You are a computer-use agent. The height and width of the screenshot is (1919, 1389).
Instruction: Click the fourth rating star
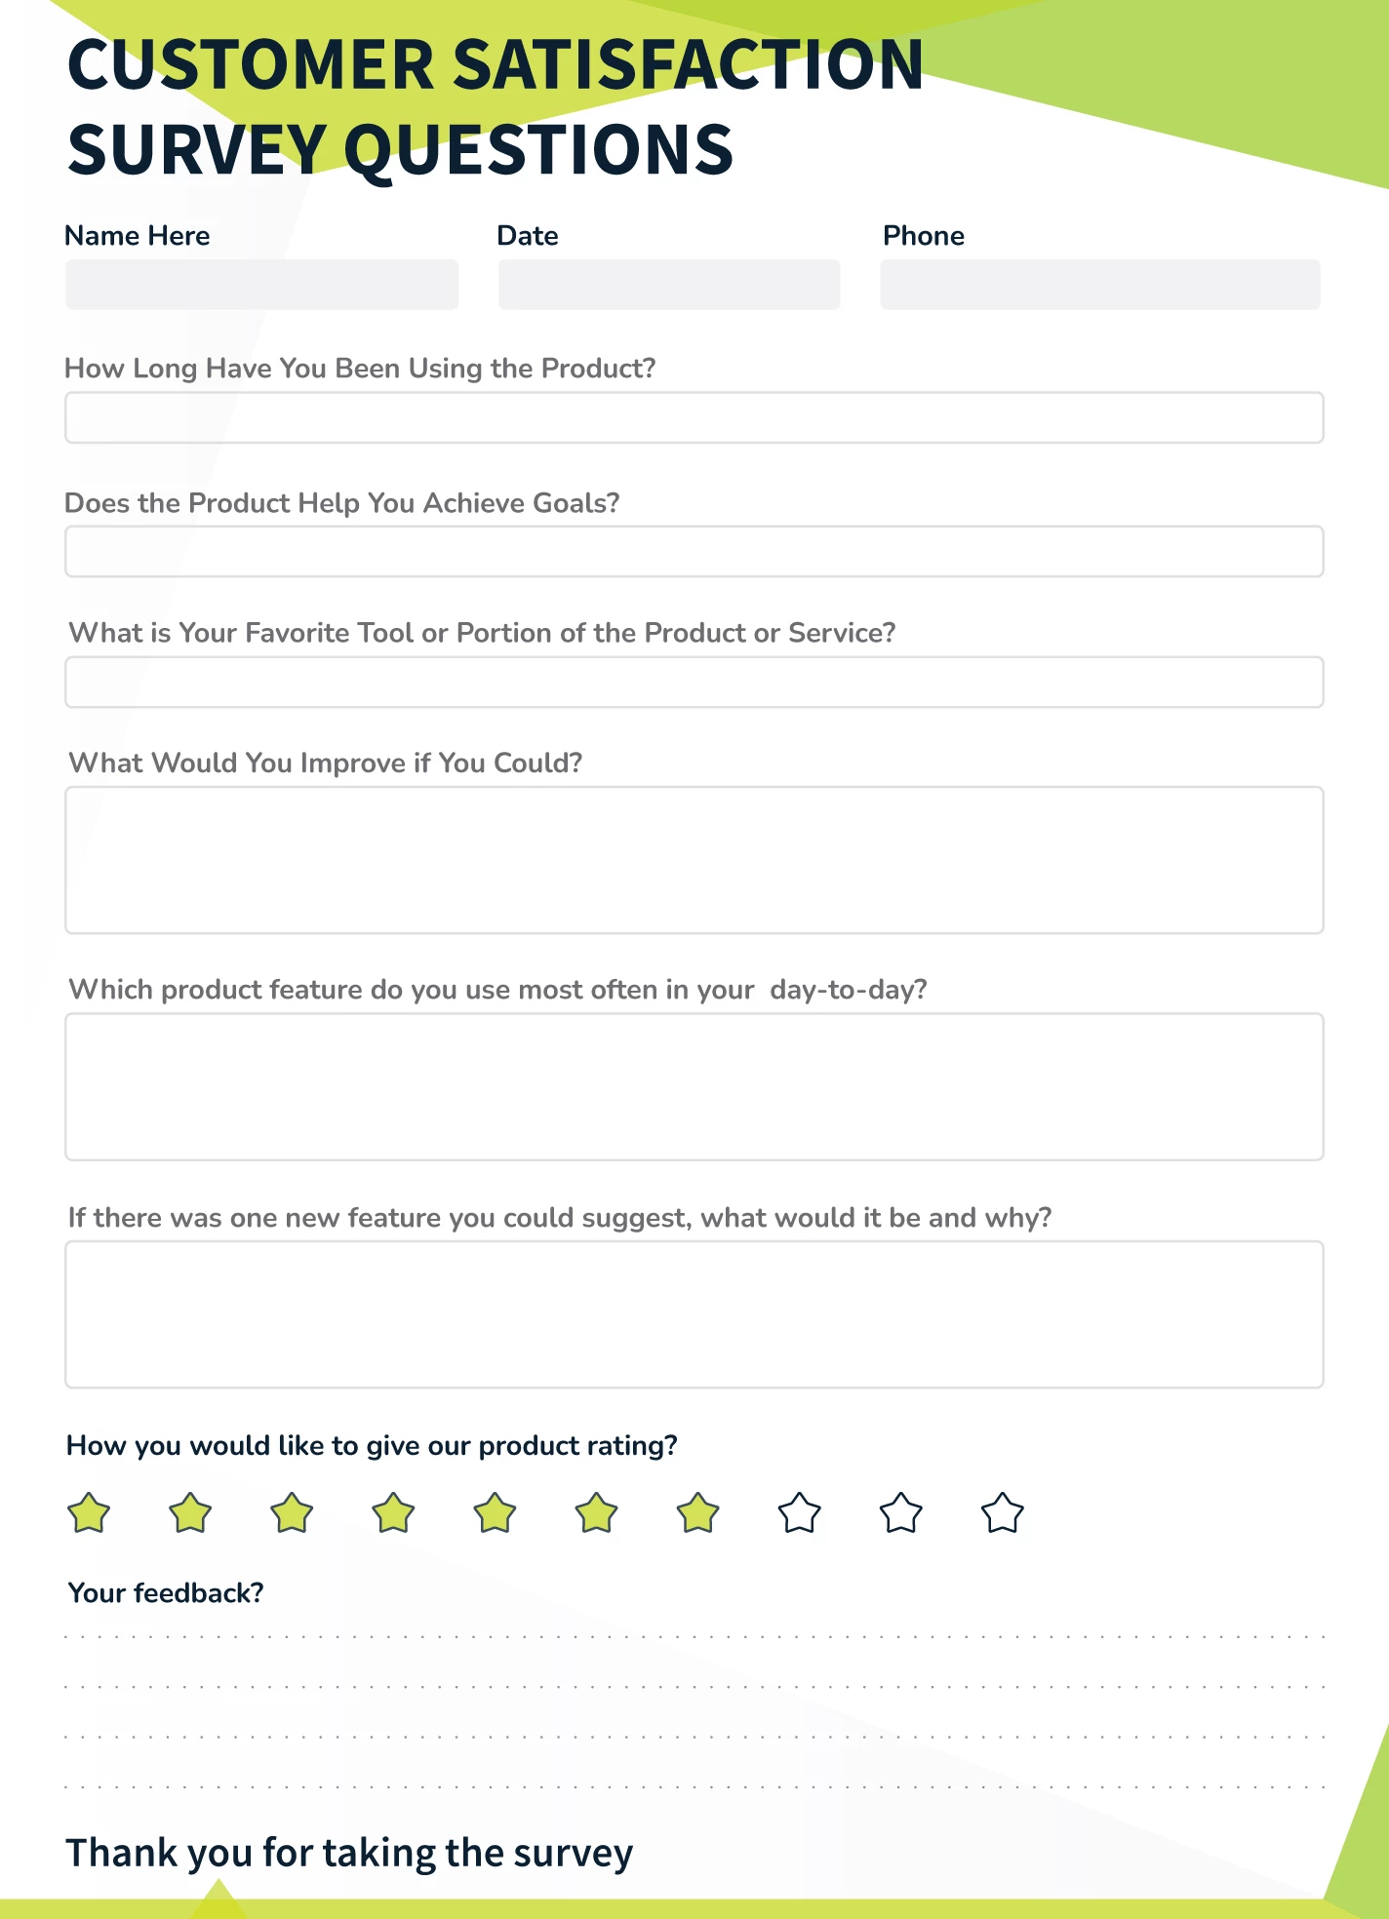pyautogui.click(x=393, y=1514)
